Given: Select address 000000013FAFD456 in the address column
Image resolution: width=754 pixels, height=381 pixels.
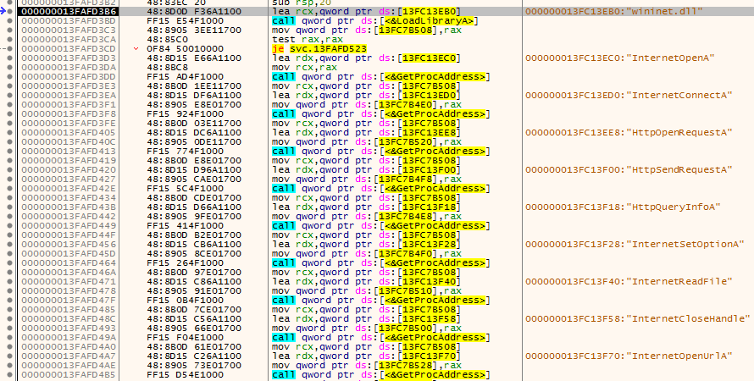Looking at the screenshot, I should tap(69, 244).
